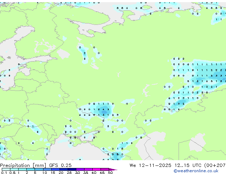Pick the 20–25 mm dark blue swatch

point(64,169)
